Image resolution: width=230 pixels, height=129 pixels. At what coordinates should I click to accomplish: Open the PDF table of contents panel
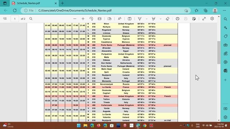click(5, 19)
